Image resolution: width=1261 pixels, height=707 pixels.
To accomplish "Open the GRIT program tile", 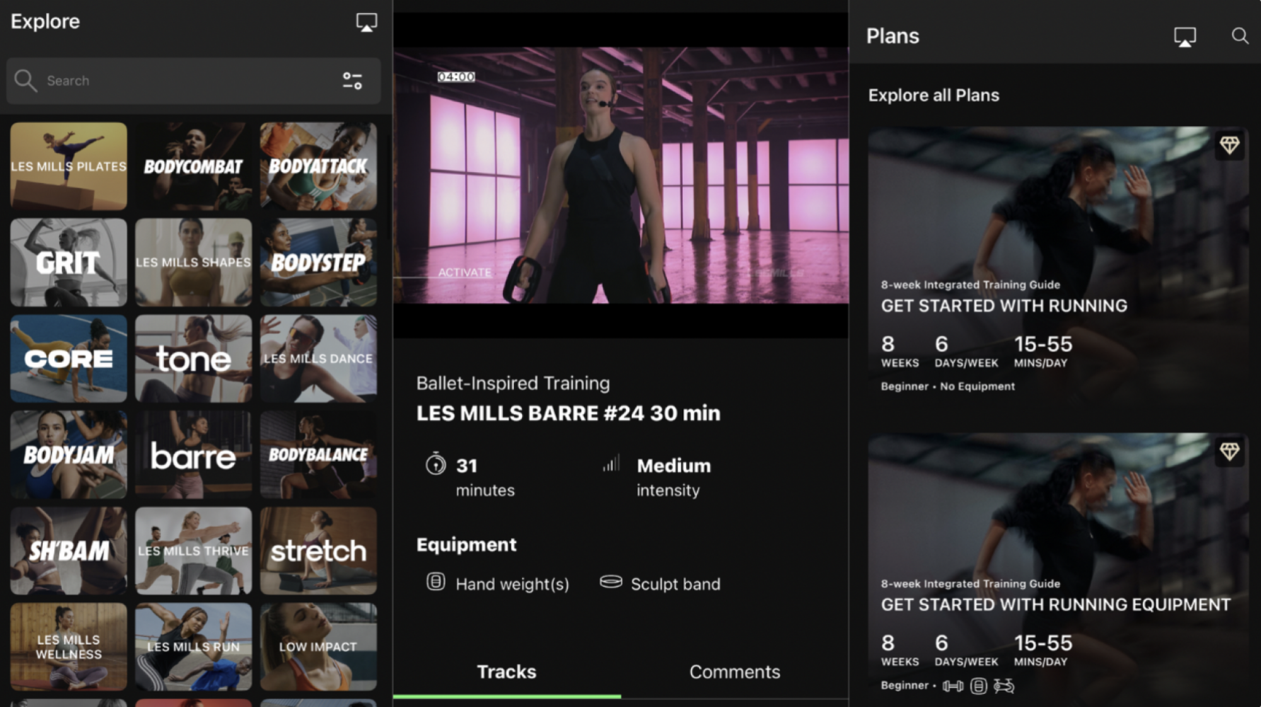I will click(x=68, y=262).
